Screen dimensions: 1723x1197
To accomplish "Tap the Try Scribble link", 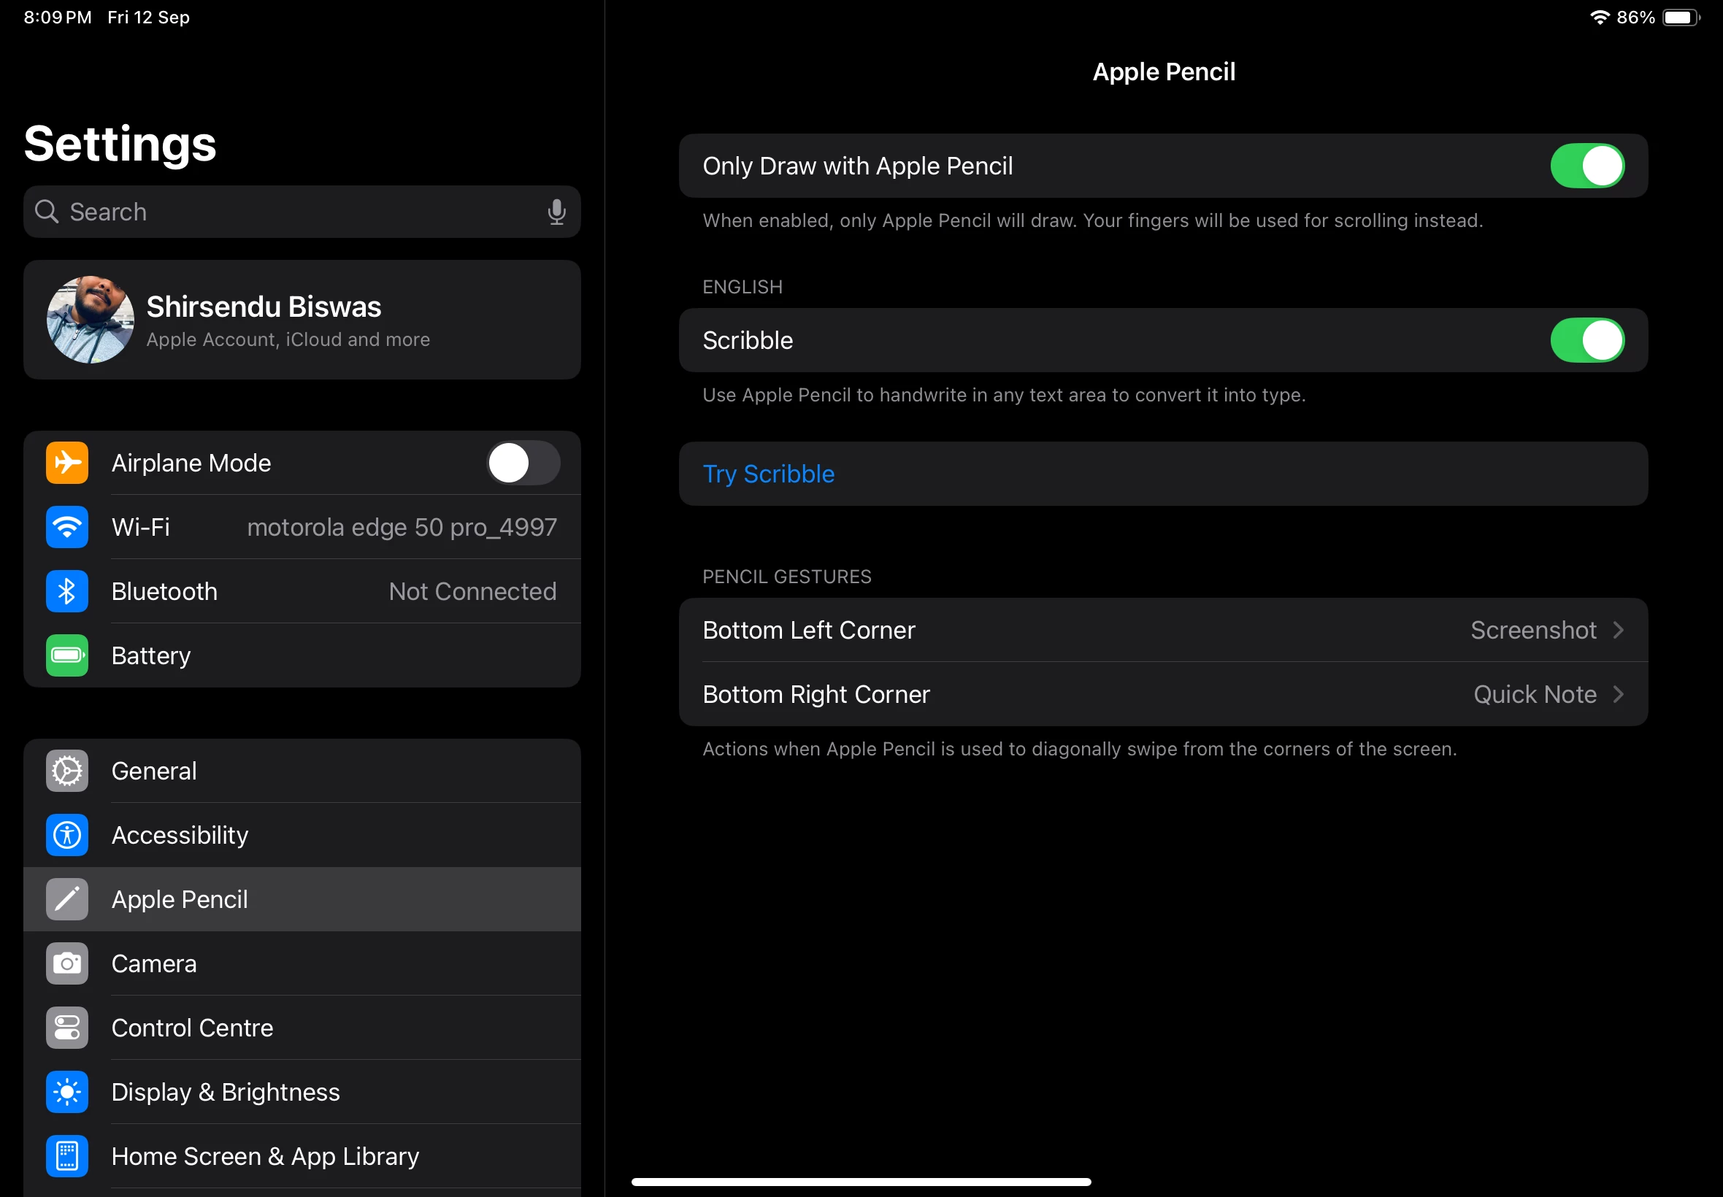I will (x=768, y=474).
